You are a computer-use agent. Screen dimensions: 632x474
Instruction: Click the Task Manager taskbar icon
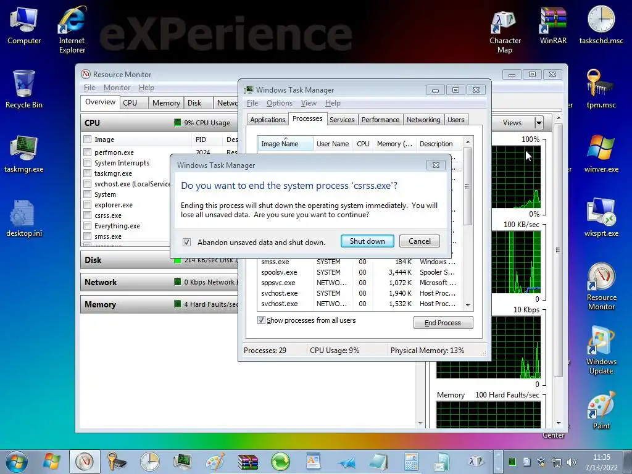pos(182,462)
